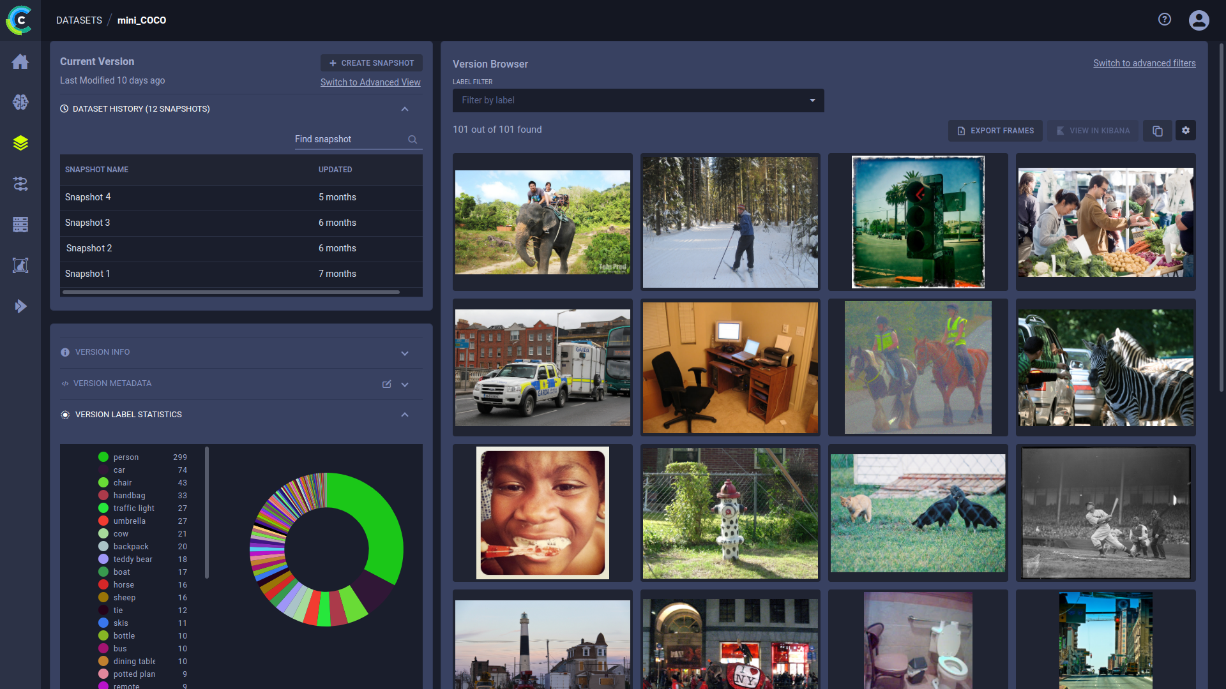Open the traffic light photo thumbnail
The image size is (1226, 689).
click(918, 223)
